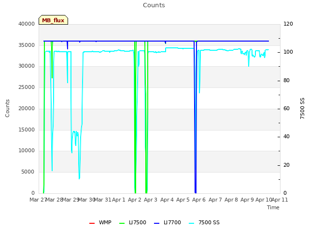Click the Apr 8 date tick label
The image size is (309, 232).
[x=231, y=200]
